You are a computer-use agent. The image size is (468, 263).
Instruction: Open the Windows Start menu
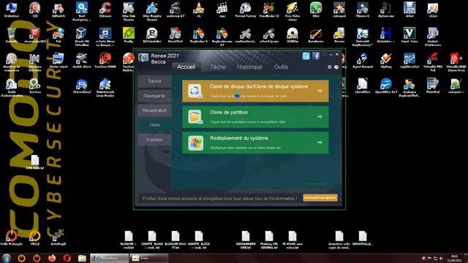click(7, 258)
